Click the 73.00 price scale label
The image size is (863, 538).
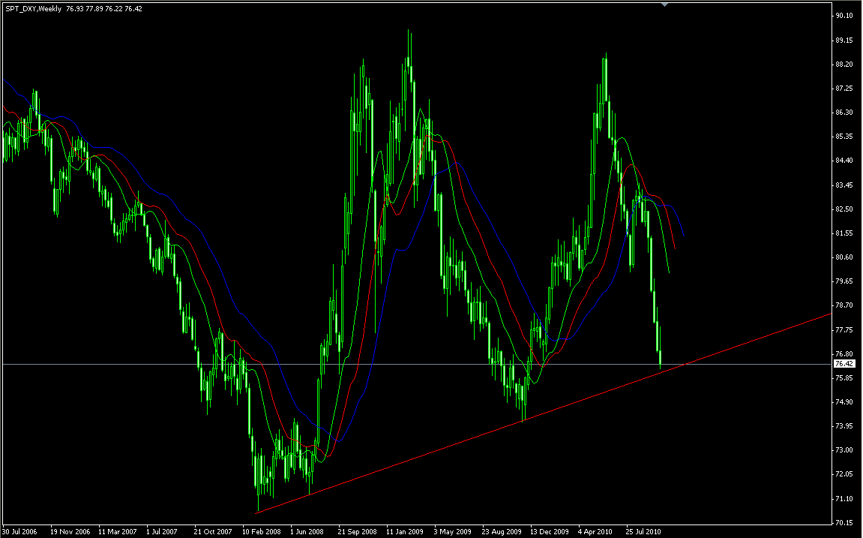click(x=844, y=450)
